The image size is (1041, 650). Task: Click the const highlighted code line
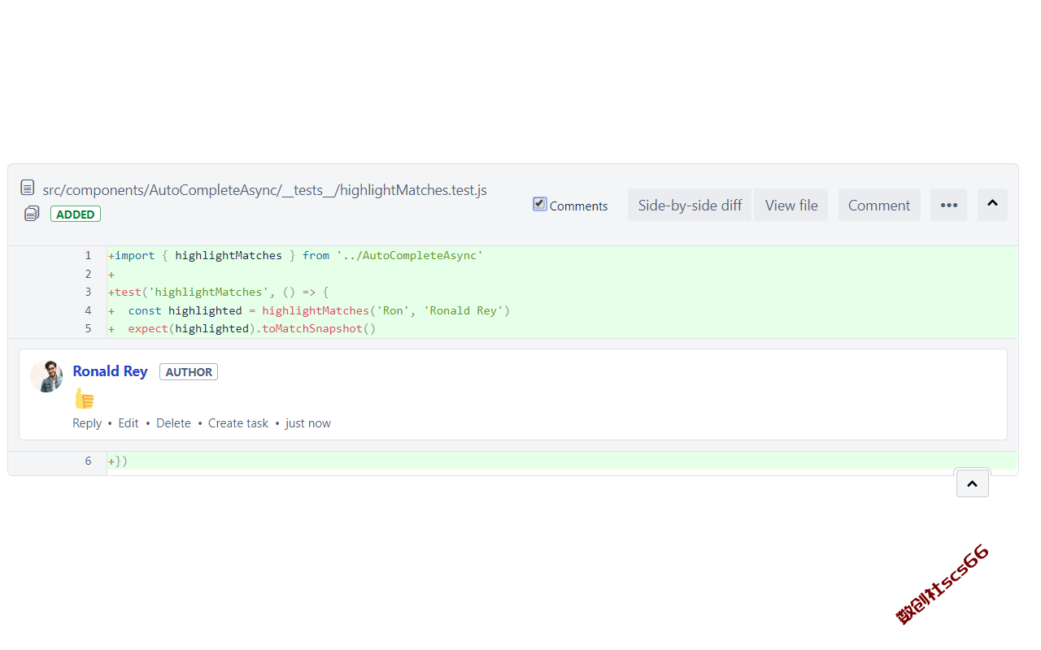point(563,310)
